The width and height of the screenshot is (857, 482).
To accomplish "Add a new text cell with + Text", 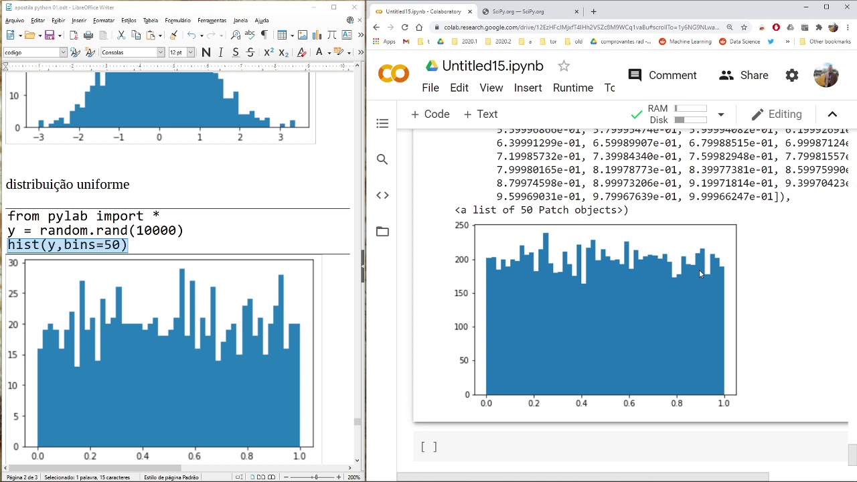I will [x=481, y=114].
